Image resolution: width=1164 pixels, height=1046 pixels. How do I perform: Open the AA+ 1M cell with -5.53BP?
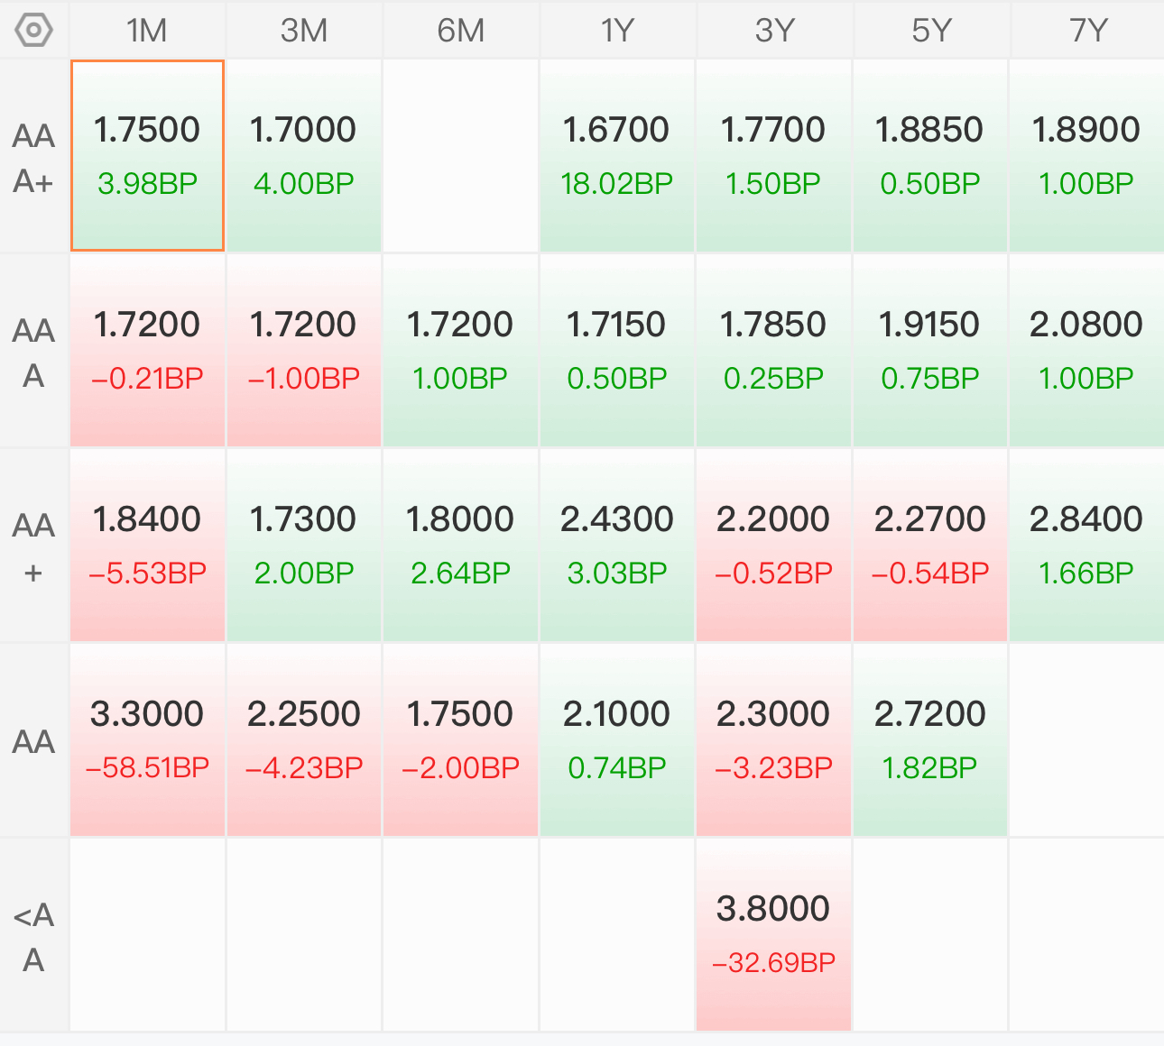tap(147, 545)
